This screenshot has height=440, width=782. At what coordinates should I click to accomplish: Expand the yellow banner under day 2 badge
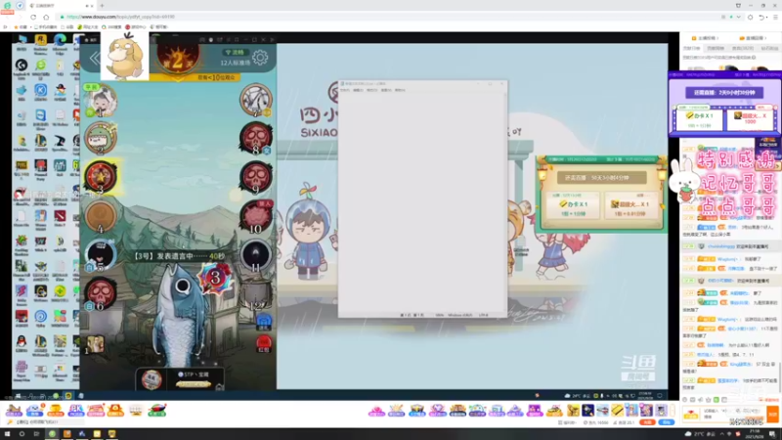[195, 77]
